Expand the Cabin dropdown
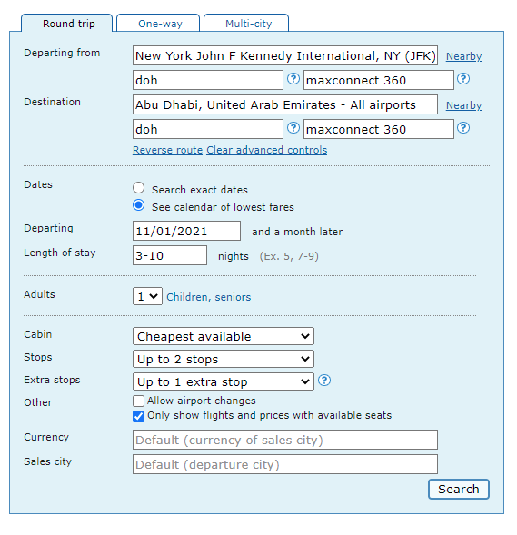 point(224,336)
